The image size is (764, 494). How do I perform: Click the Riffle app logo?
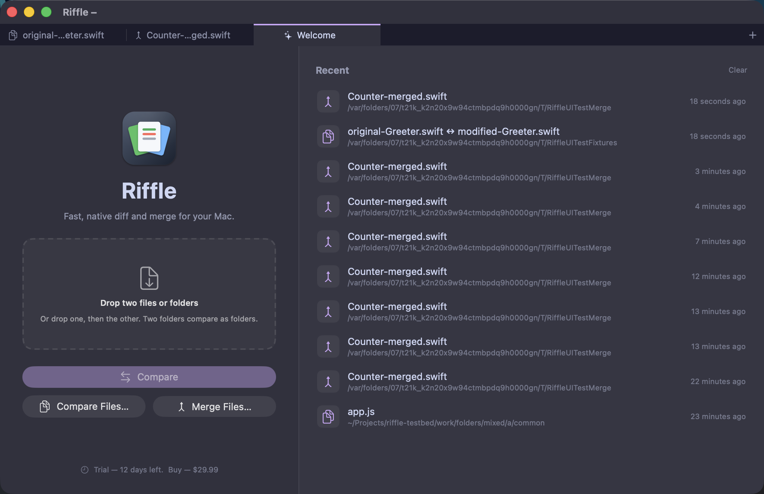pos(149,138)
